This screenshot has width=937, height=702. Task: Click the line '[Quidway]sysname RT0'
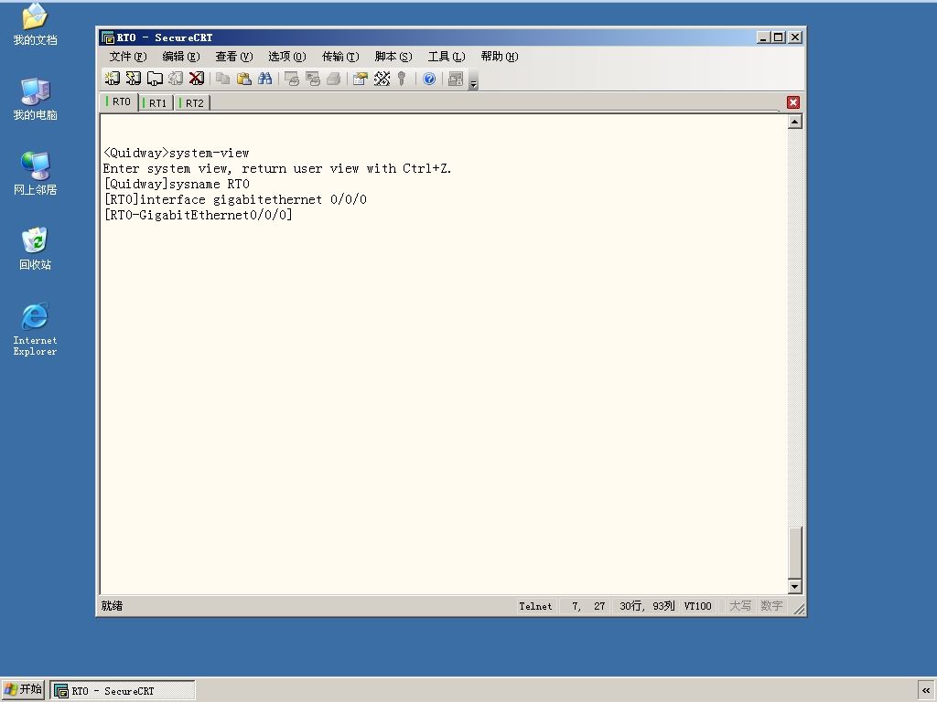pyautogui.click(x=177, y=184)
